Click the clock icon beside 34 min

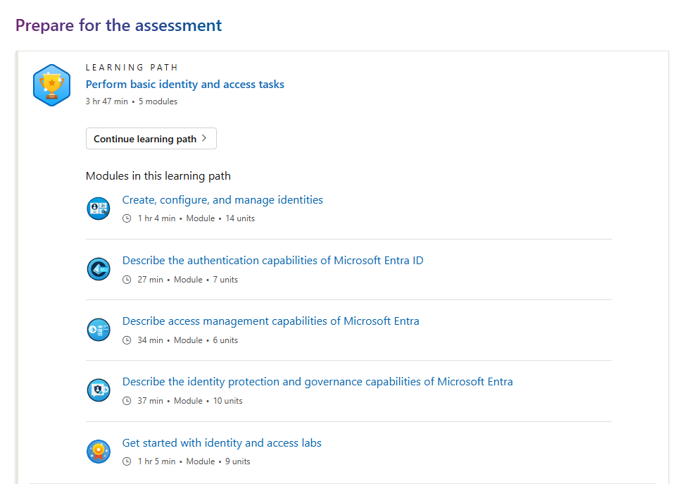[x=127, y=340]
